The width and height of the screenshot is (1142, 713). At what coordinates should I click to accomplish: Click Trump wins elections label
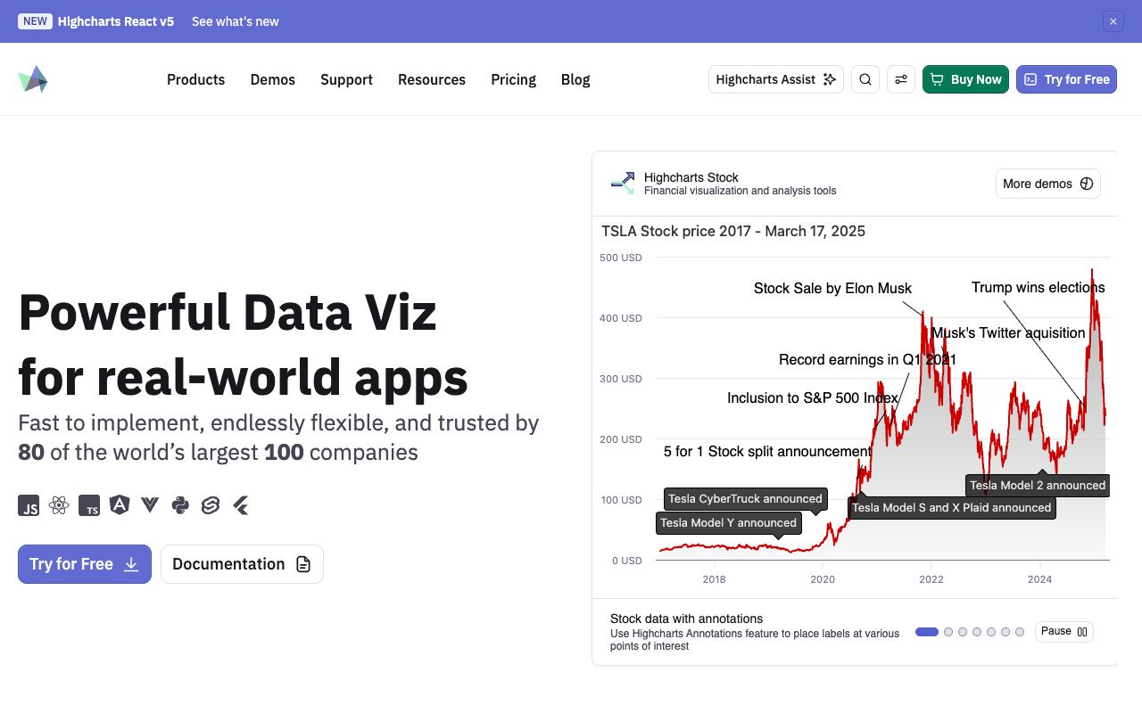tap(1039, 288)
